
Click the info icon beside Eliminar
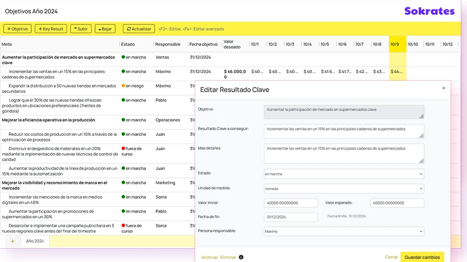[241, 257]
